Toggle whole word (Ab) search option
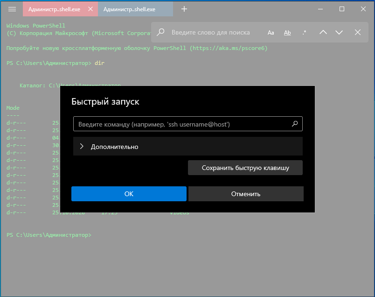 (287, 32)
